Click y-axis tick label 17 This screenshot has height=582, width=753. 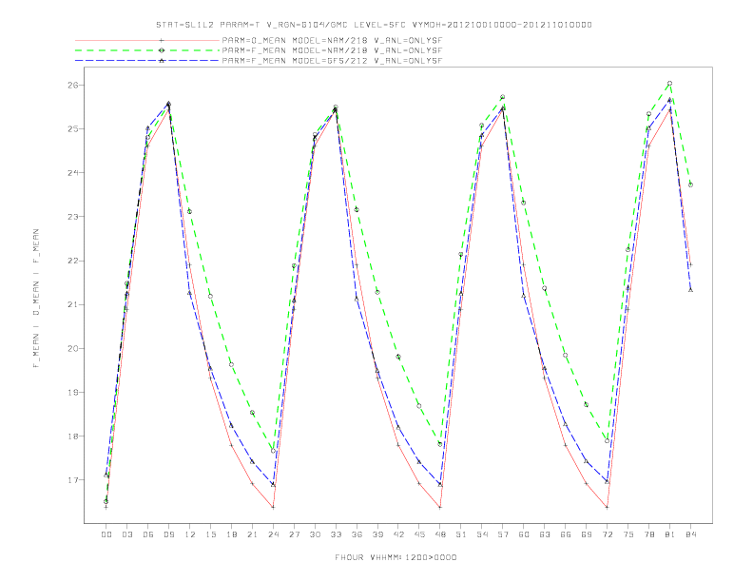coord(73,480)
